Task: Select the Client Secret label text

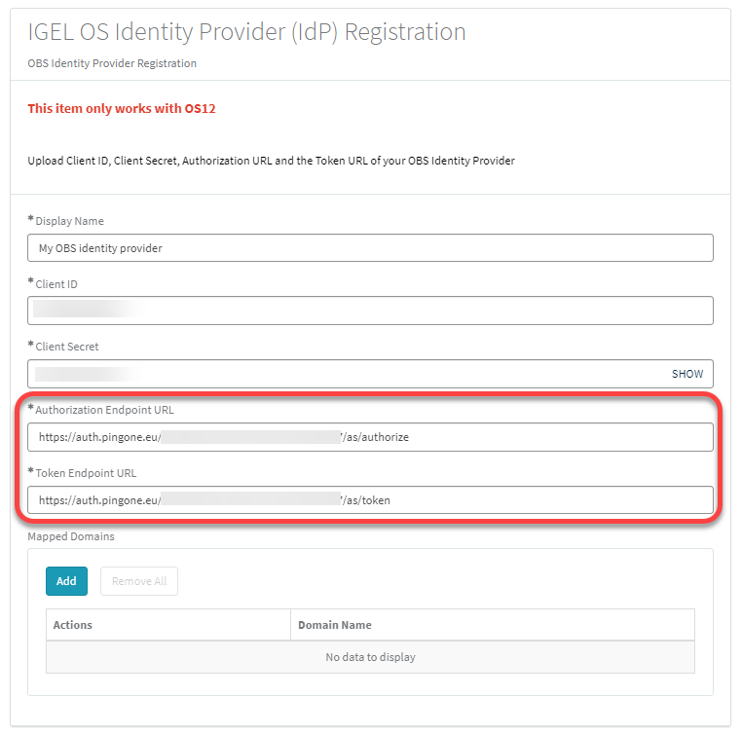Action: tap(66, 347)
